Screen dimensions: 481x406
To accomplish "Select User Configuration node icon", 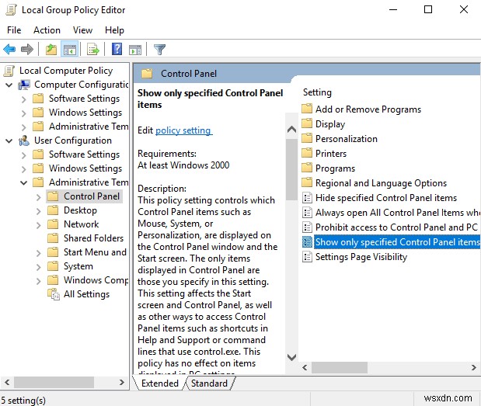I will [24, 141].
